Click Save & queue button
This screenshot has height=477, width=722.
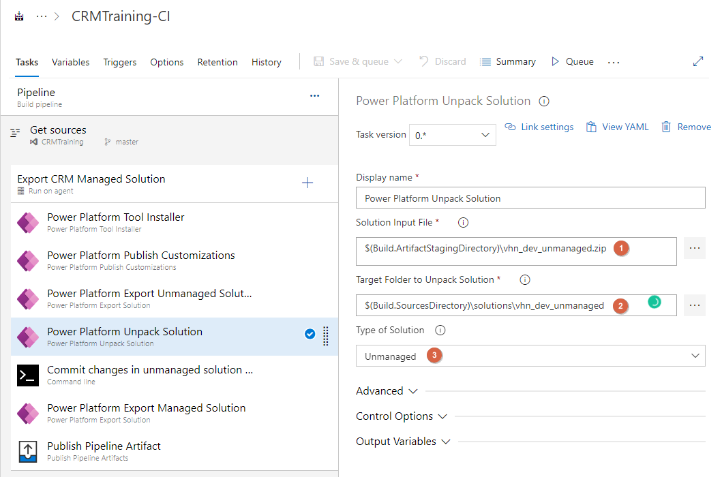pos(351,62)
